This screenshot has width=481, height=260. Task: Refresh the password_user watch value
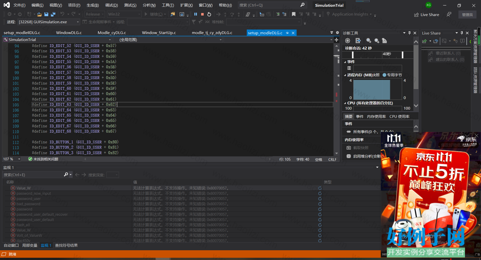(320, 198)
